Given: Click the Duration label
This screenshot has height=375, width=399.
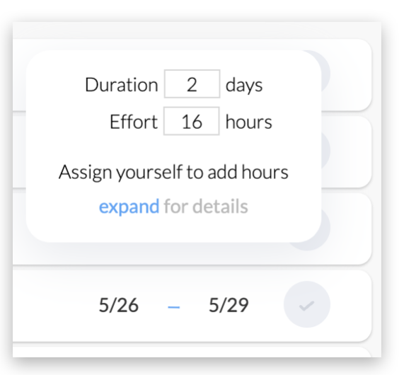Looking at the screenshot, I should 122,85.
